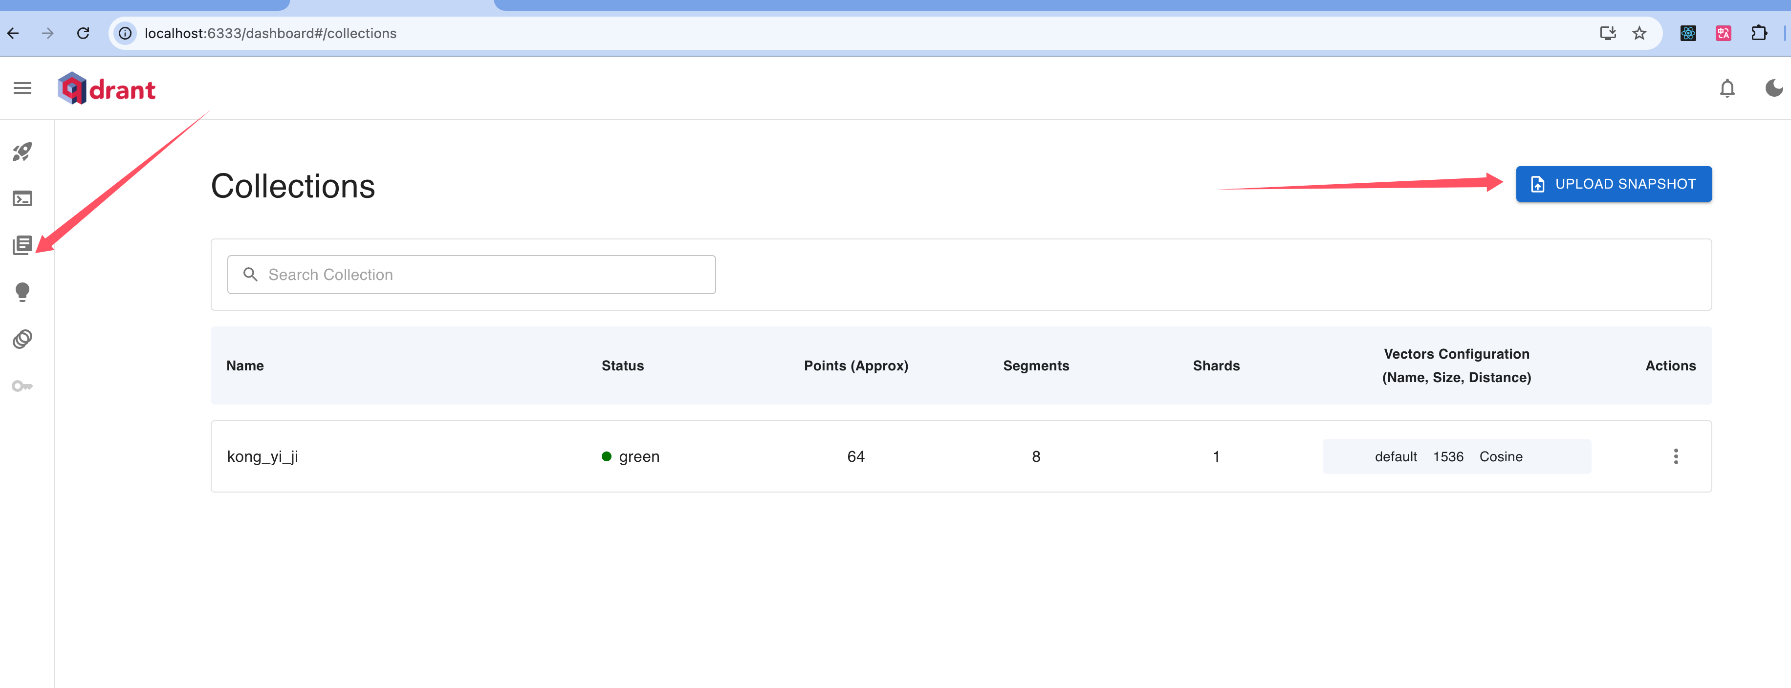Click the 'Vectors Configuration' column header
The width and height of the screenshot is (1791, 688).
coord(1457,365)
